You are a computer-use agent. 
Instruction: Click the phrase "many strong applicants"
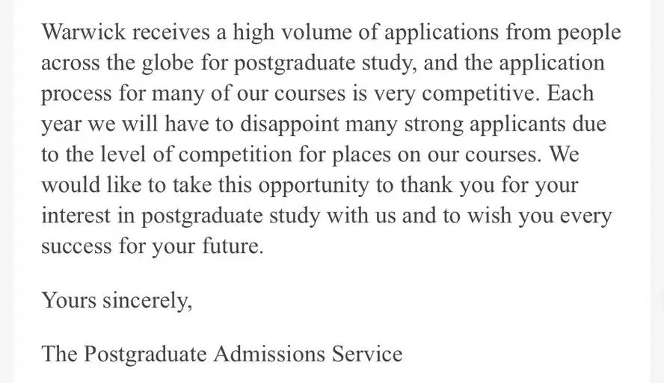(x=455, y=125)
